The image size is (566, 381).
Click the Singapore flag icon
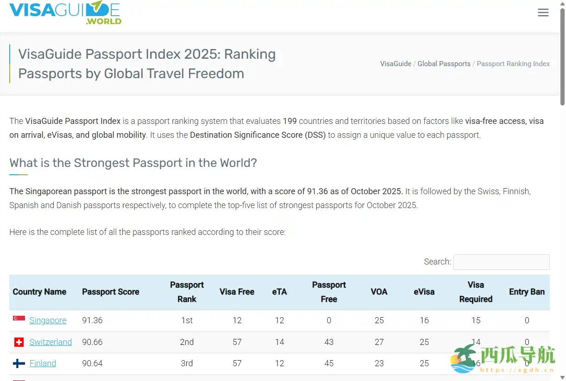[x=19, y=320]
